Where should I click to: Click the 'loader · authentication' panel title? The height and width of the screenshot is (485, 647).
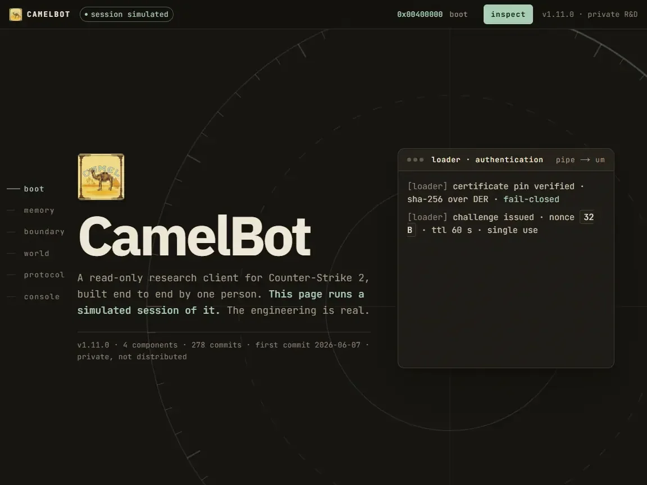[x=487, y=159]
